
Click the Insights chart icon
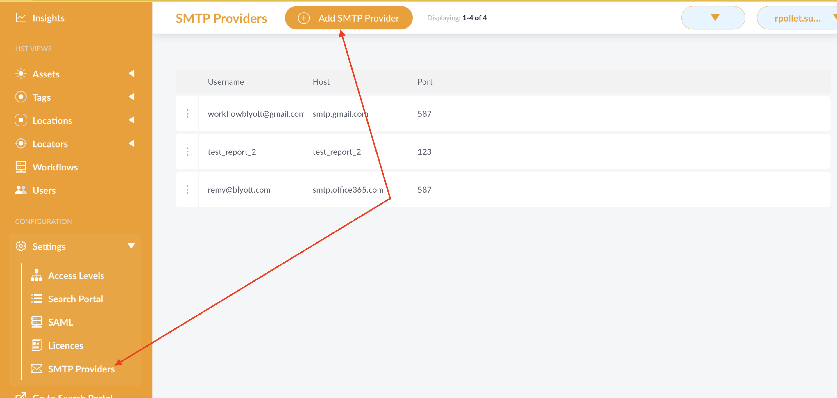[21, 18]
